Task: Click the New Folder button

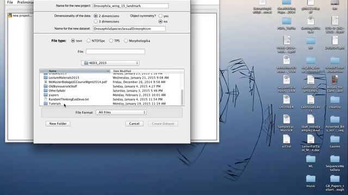Action: click(x=58, y=123)
